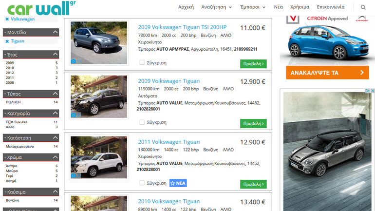Open the search magnifier icon
Image resolution: width=375 pixels, height=211 pixels.
pyautogui.click(x=363, y=7)
